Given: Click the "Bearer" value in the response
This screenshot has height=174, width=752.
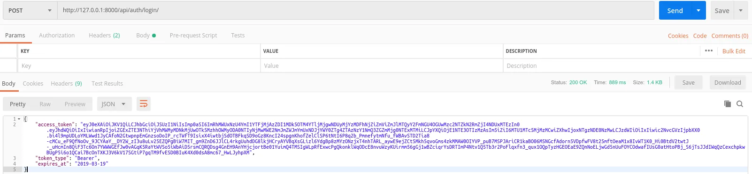Looking at the screenshot, I should 87,159.
